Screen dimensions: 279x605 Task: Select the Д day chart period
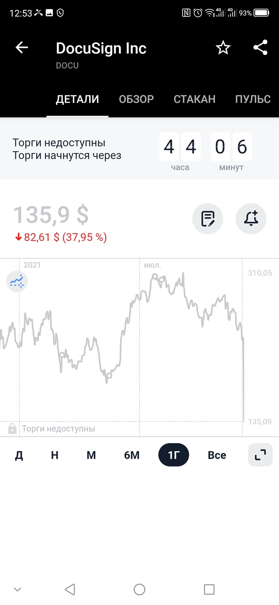click(x=19, y=455)
